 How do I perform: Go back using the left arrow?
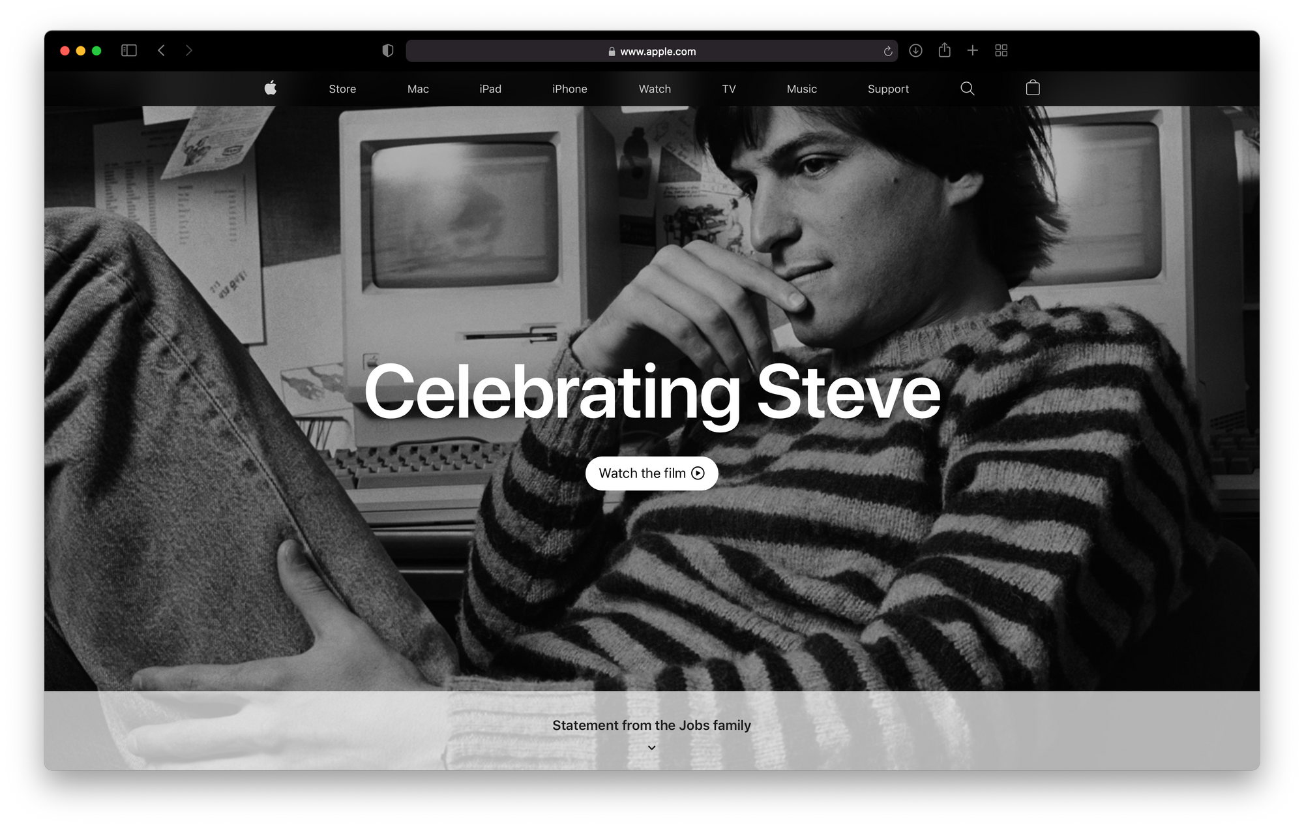pos(161,50)
